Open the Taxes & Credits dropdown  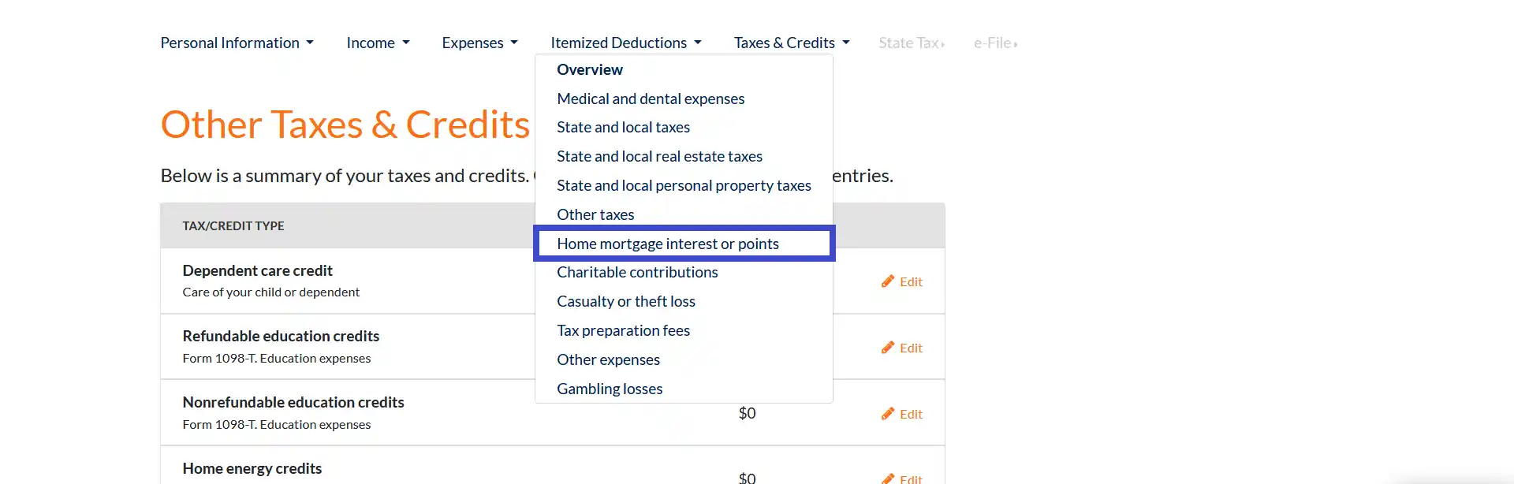(791, 43)
